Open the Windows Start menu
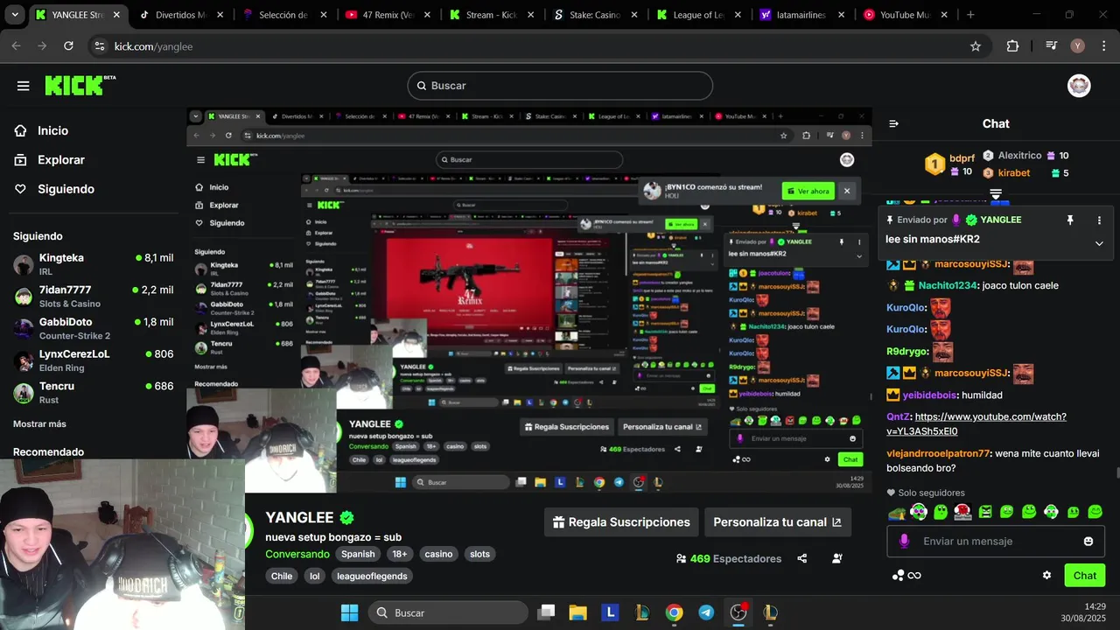Image resolution: width=1120 pixels, height=630 pixels. click(x=349, y=612)
